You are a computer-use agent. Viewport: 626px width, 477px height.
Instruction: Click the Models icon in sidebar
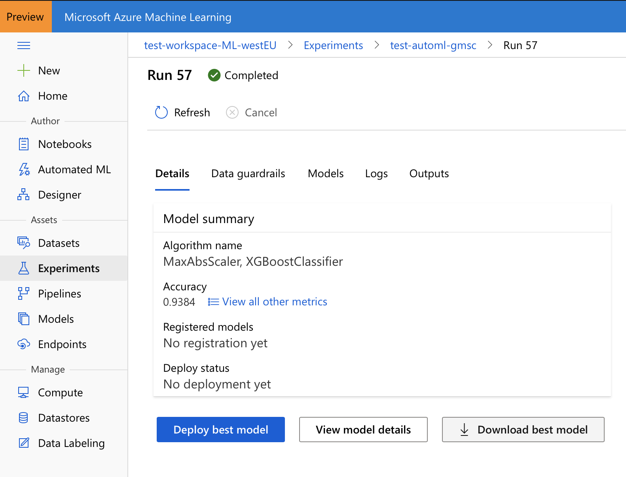coord(24,319)
